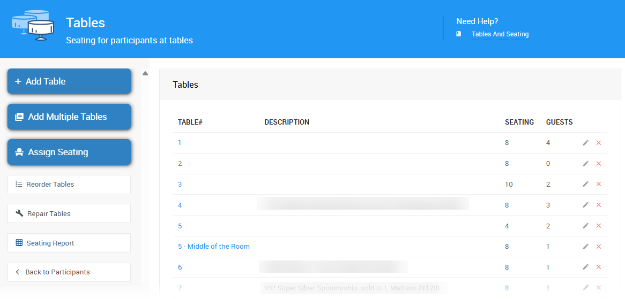The image size is (625, 299).
Task: Open table 5 link
Action: tap(180, 226)
